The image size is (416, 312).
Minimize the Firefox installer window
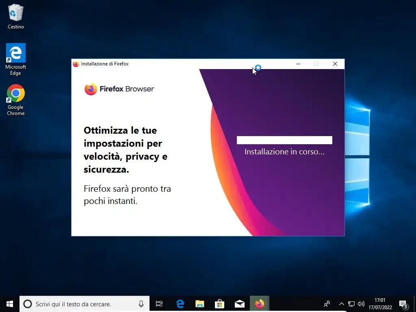(298, 64)
